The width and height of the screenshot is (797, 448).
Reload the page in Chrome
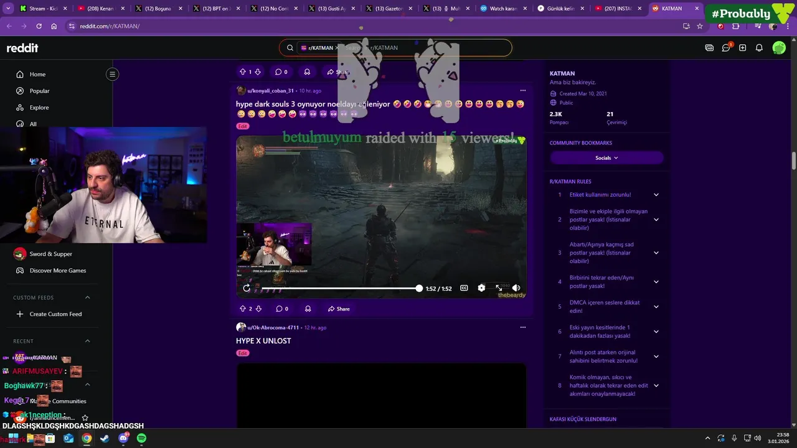pyautogui.click(x=39, y=26)
